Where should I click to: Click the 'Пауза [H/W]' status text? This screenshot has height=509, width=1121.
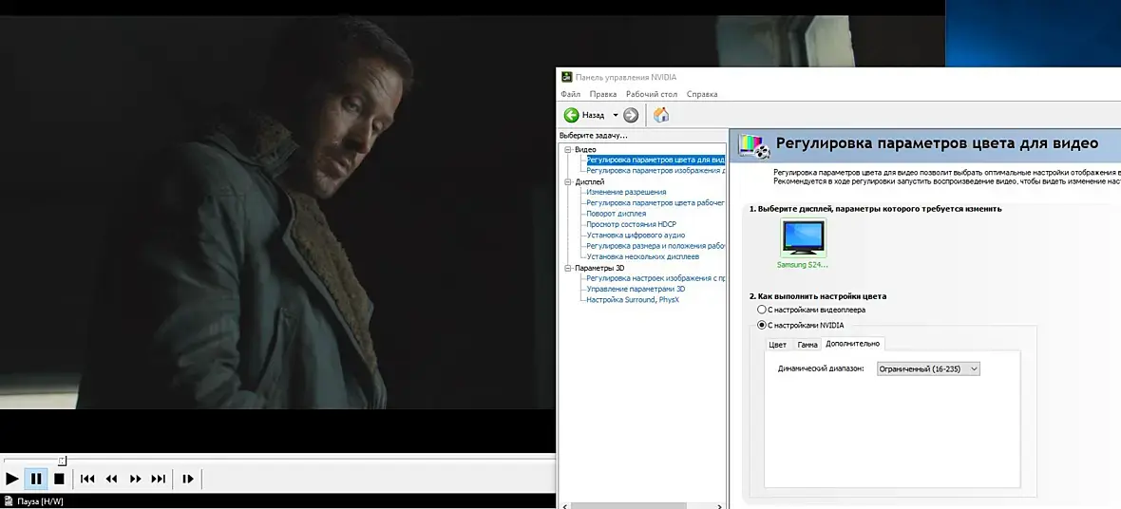(x=39, y=501)
